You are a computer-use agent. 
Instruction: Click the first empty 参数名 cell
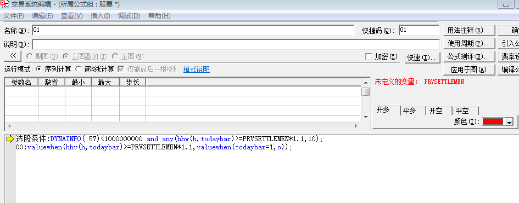coord(21,91)
